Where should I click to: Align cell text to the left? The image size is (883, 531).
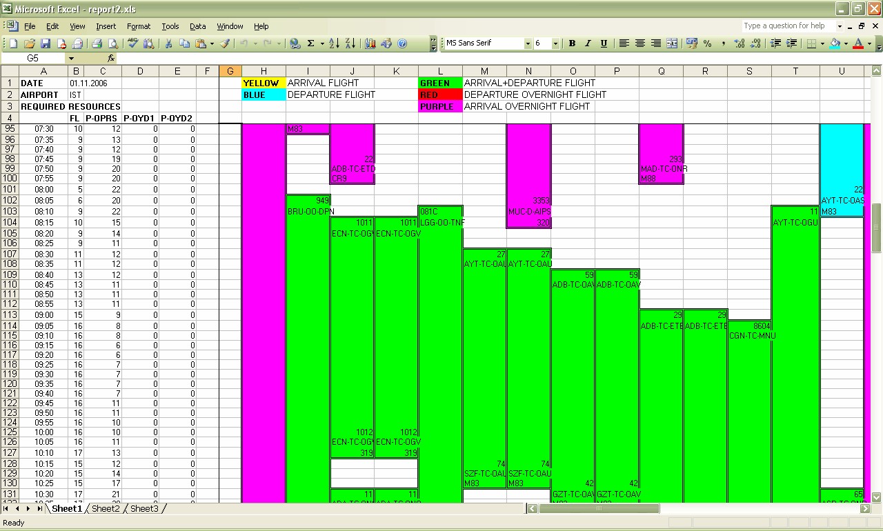coord(624,43)
